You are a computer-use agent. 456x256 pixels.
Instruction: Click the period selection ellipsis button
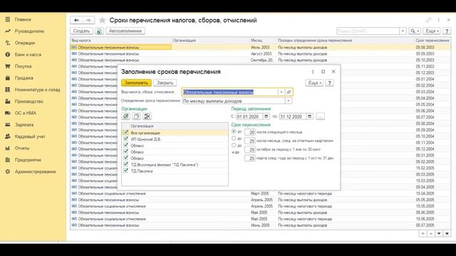(320, 117)
